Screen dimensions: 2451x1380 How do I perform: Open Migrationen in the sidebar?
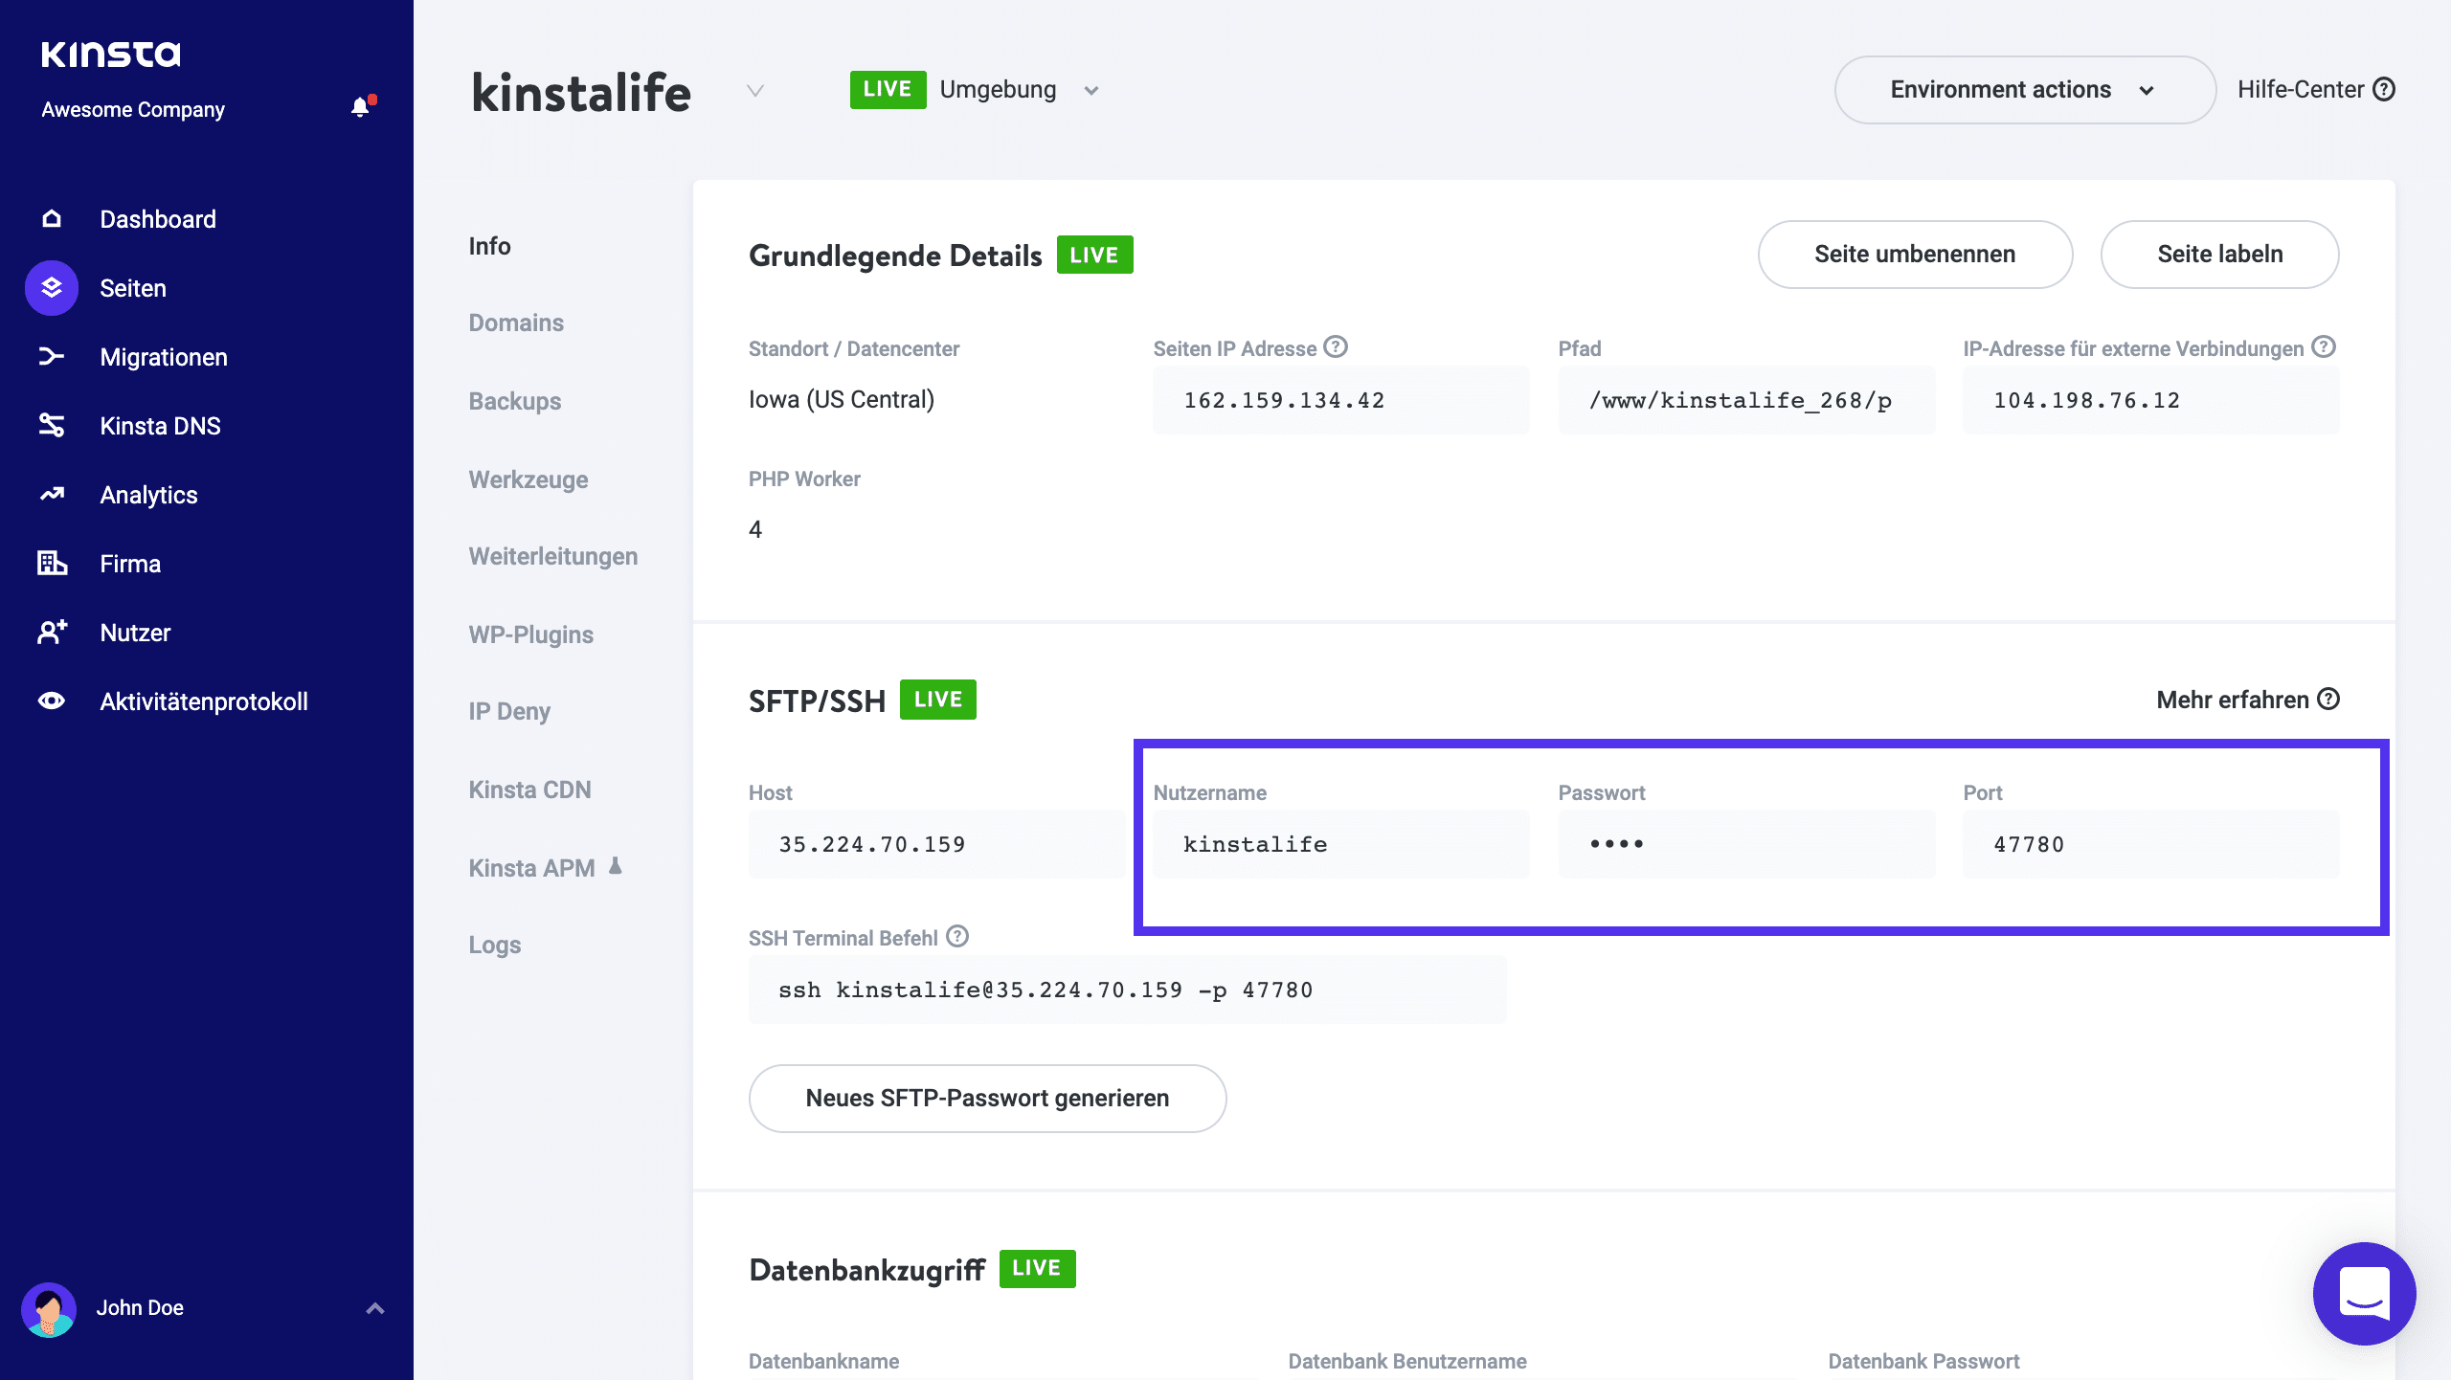pos(163,356)
